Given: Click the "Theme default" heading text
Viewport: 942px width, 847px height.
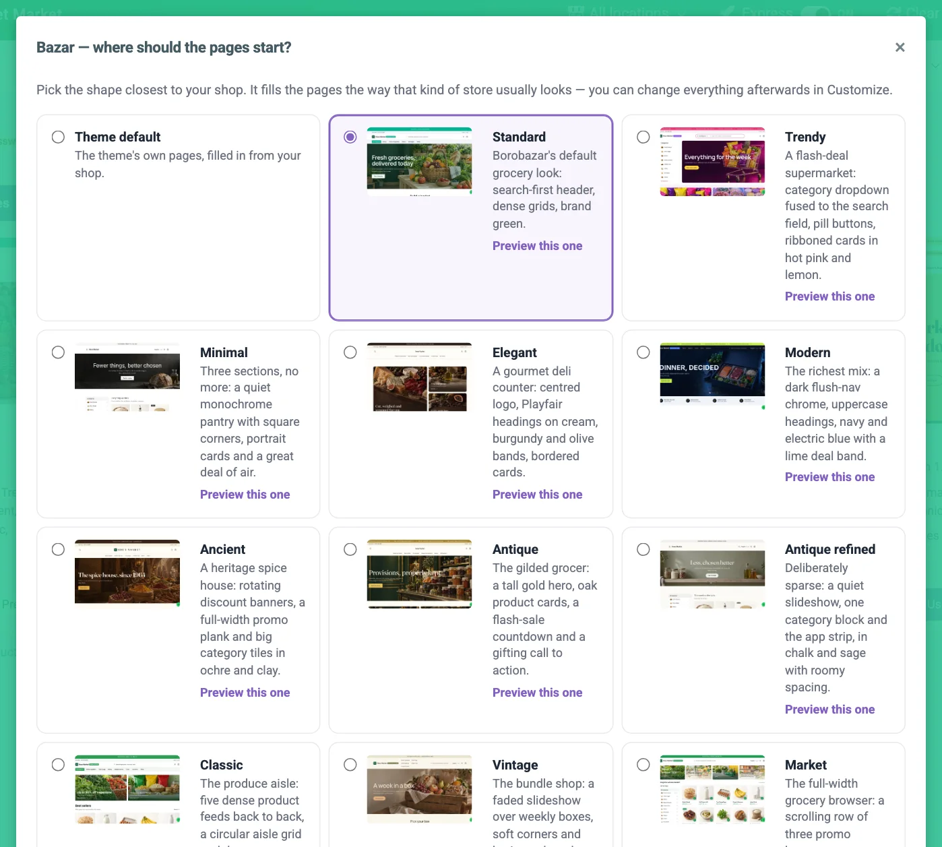Looking at the screenshot, I should click(117, 137).
